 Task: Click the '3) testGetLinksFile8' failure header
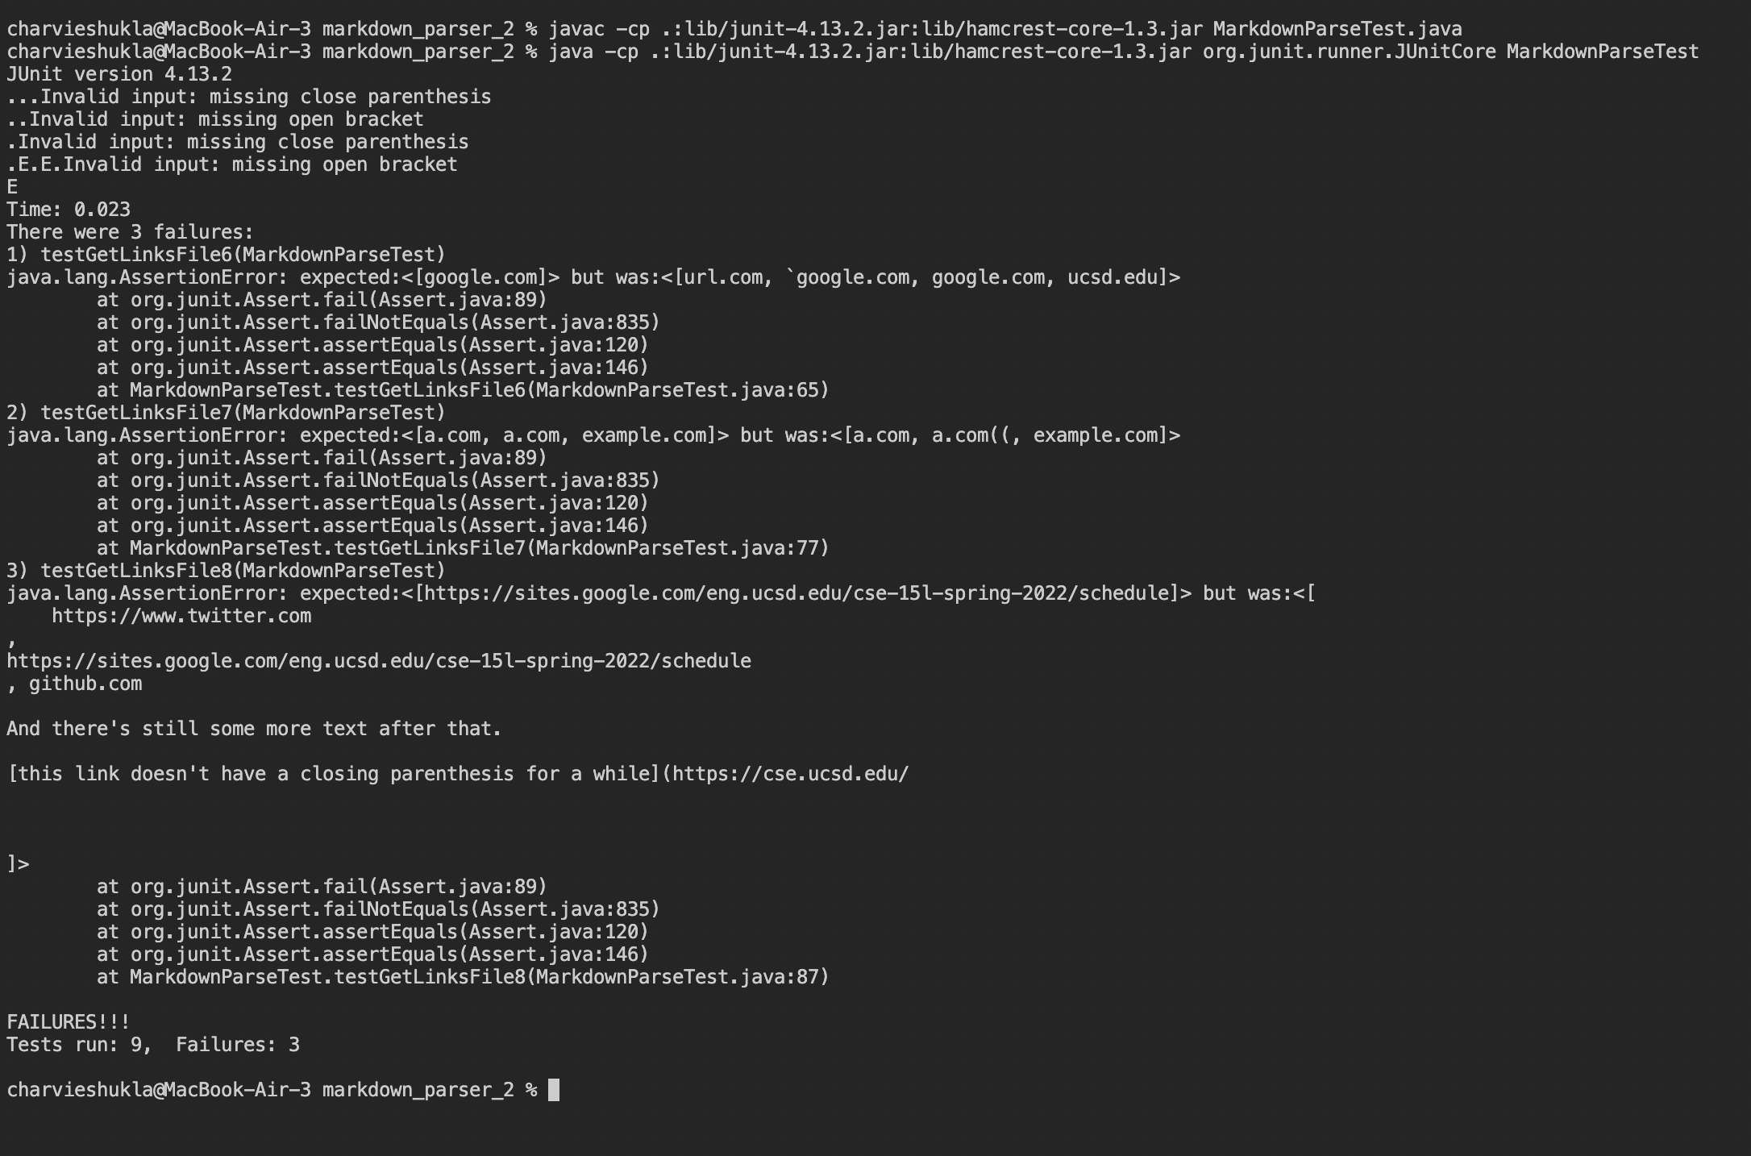click(x=227, y=572)
